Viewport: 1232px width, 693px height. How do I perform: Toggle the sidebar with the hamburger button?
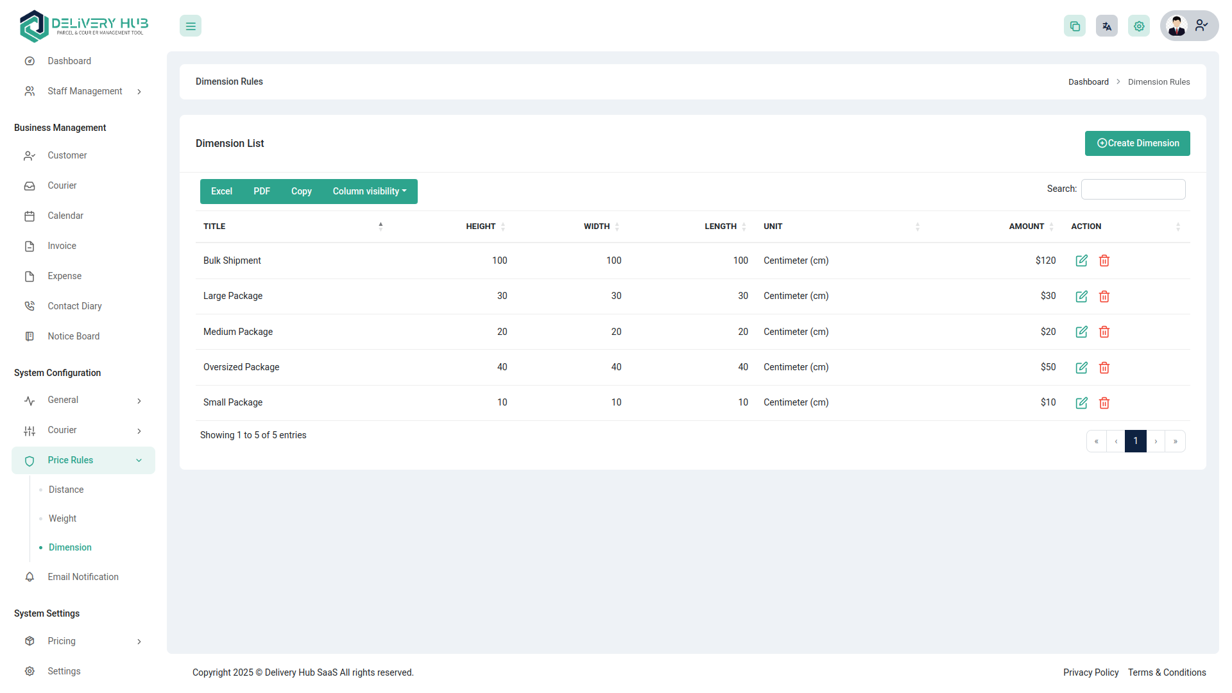190,26
